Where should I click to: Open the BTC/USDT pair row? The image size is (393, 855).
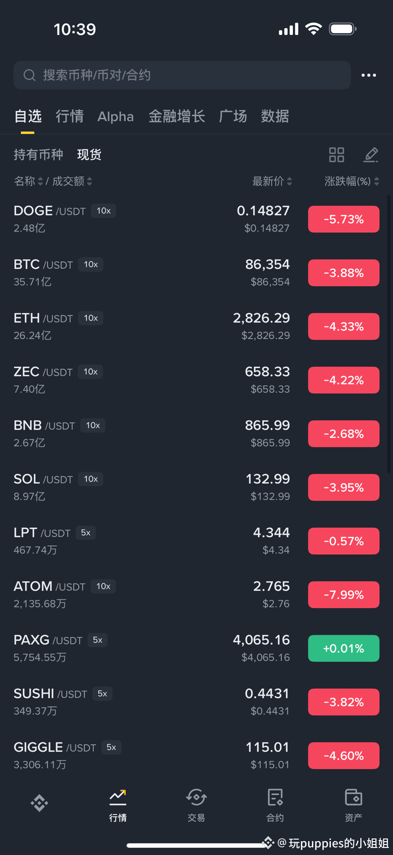coord(196,273)
